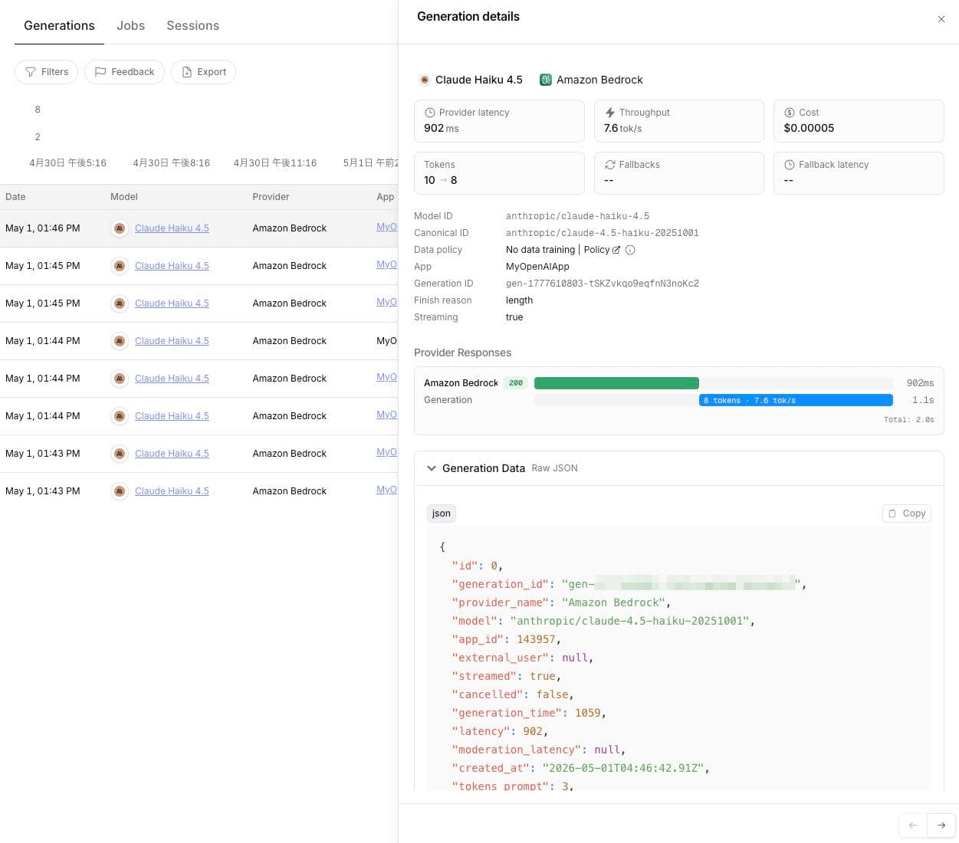Click the App column header

tap(385, 197)
